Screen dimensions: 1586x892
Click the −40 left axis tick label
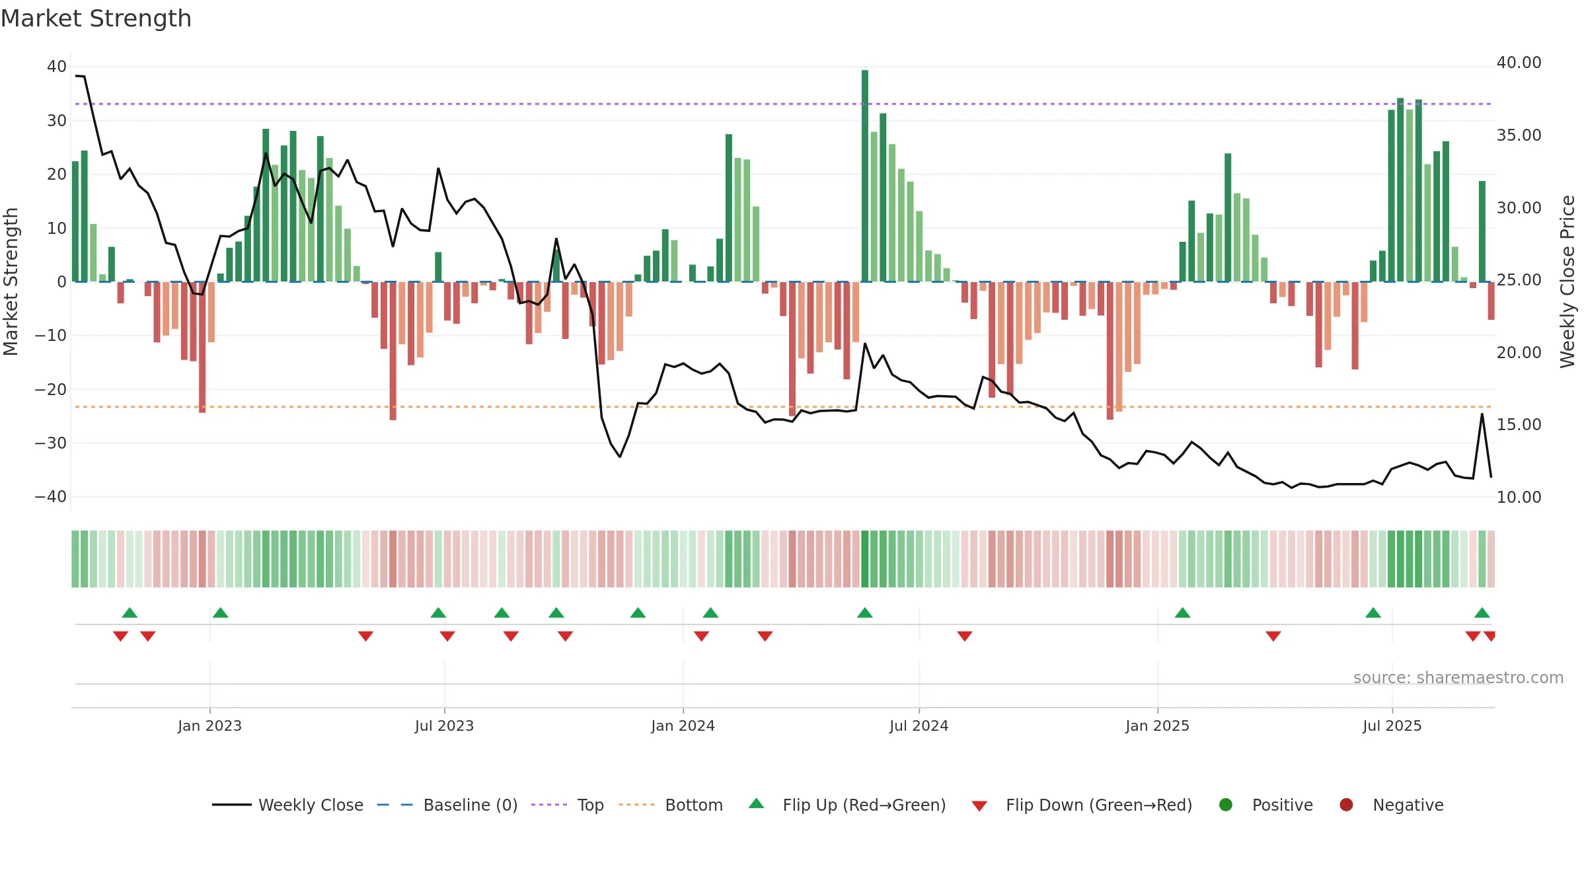tap(51, 496)
